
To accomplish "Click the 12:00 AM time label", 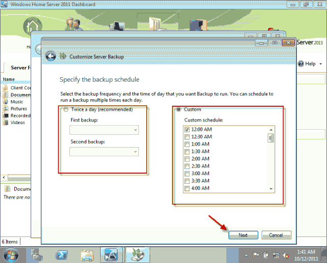I will pos(201,129).
